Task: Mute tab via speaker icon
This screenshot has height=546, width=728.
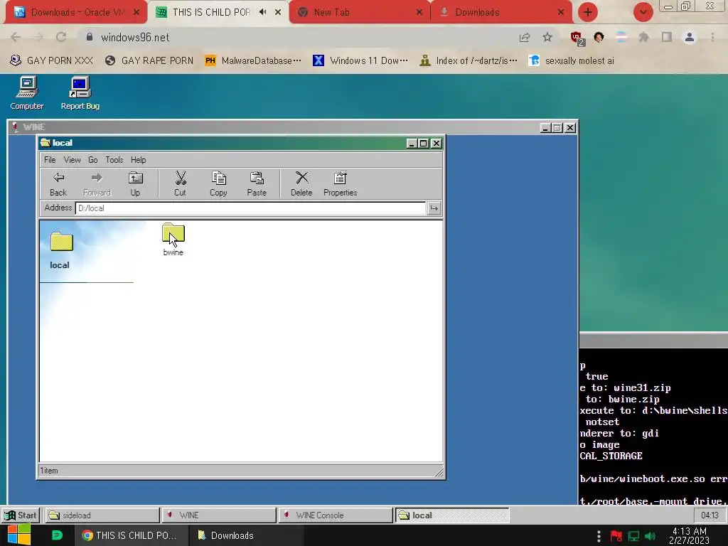Action: (x=263, y=12)
